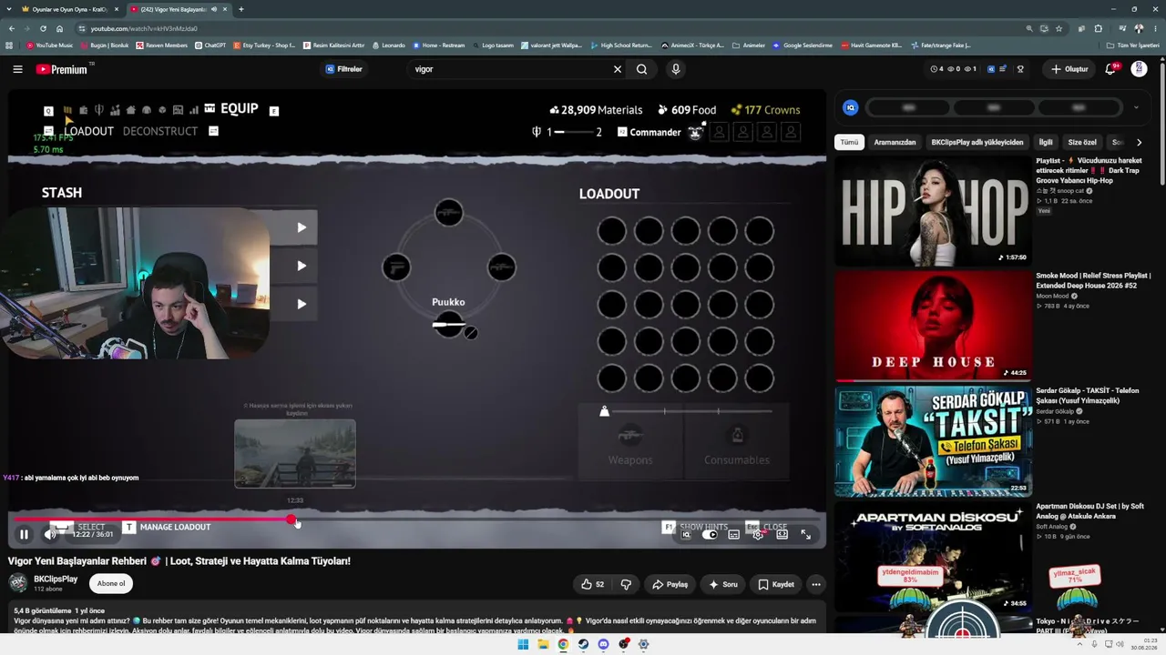Open the account avatar menu
The height and width of the screenshot is (655, 1166).
click(x=1139, y=69)
